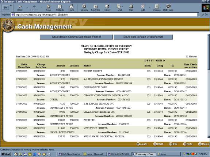Open the History pane

tap(107, 8)
